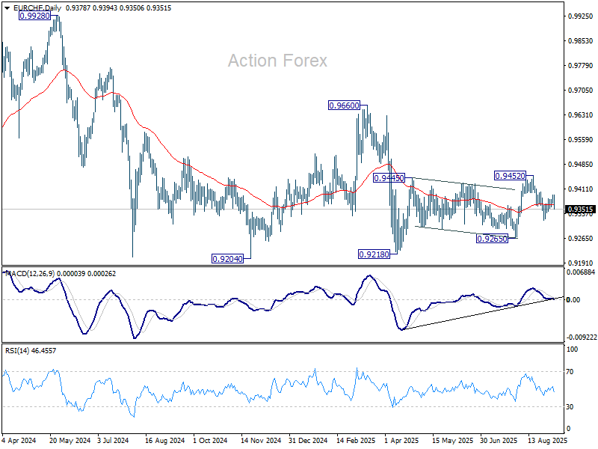Click the MACD 0.00 zero-line label

pos(573,300)
